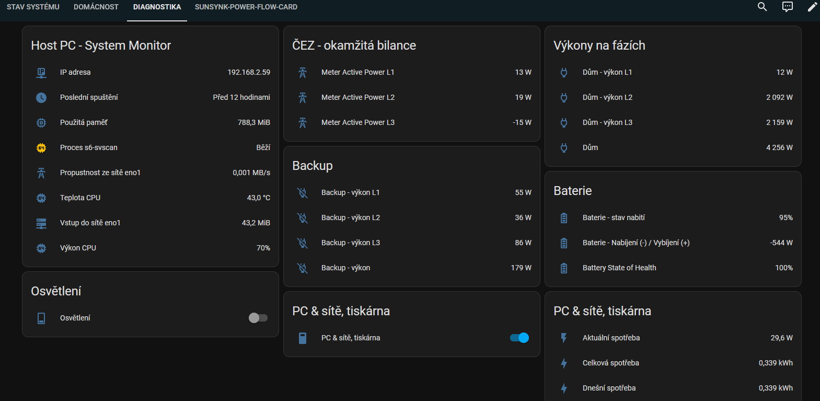
Task: Turn on the Osvětlení switch
Action: pos(258,318)
